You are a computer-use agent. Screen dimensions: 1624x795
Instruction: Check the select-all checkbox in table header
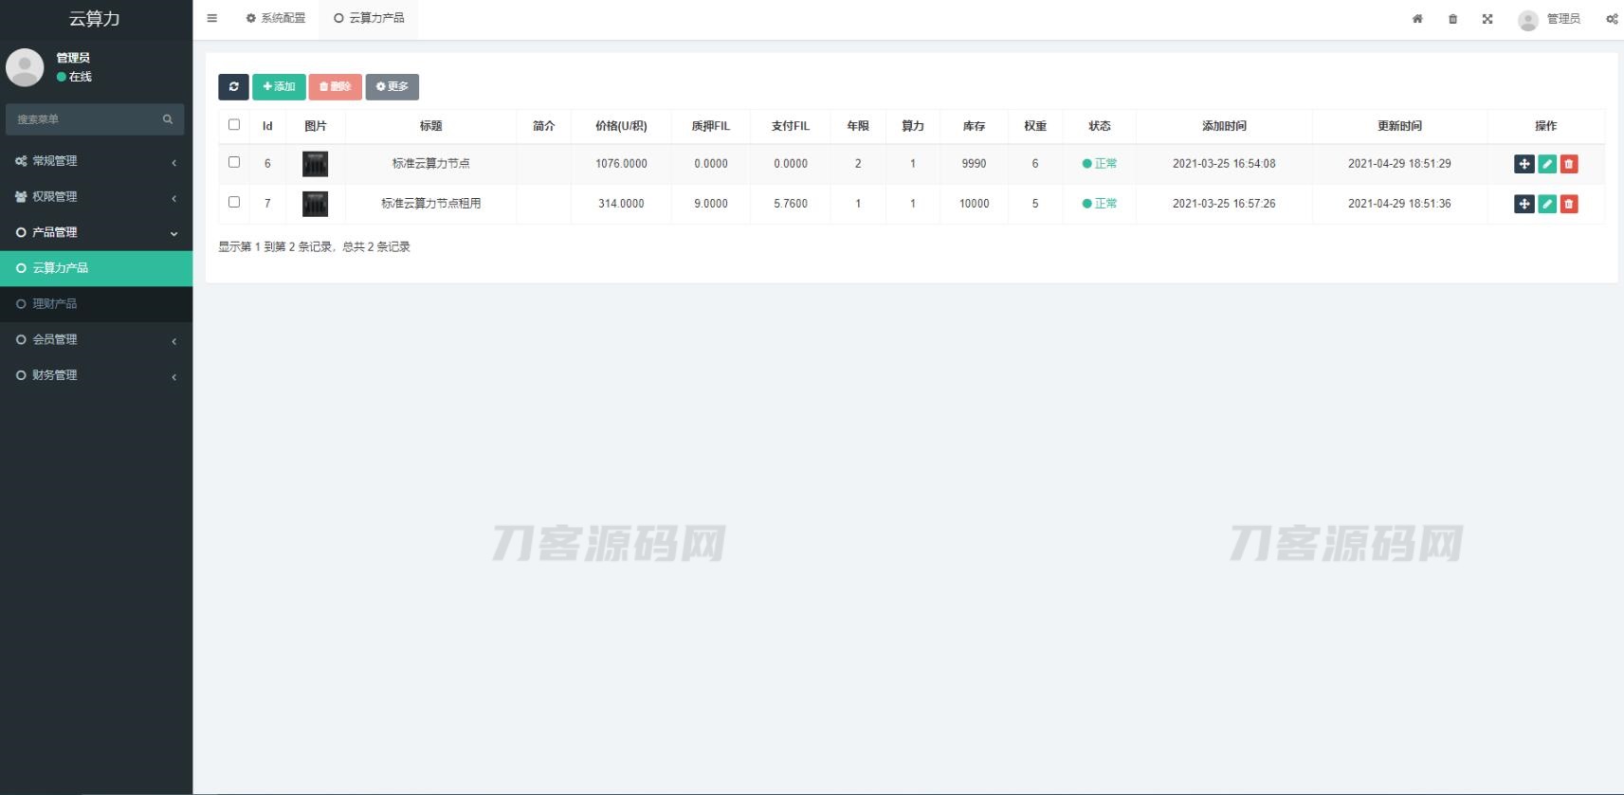(234, 124)
